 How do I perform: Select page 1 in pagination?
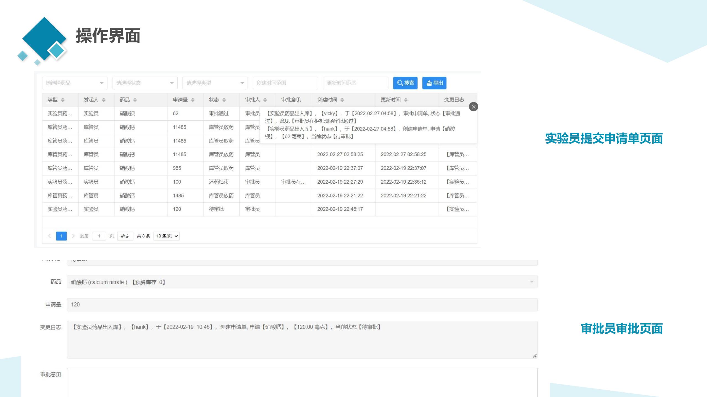[x=61, y=236]
